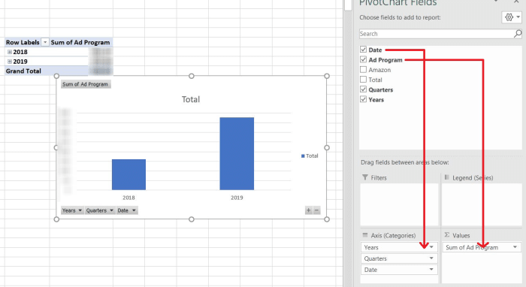The width and height of the screenshot is (526, 287).
Task: Expand the 2019 row in the pivot table
Action: (9, 62)
